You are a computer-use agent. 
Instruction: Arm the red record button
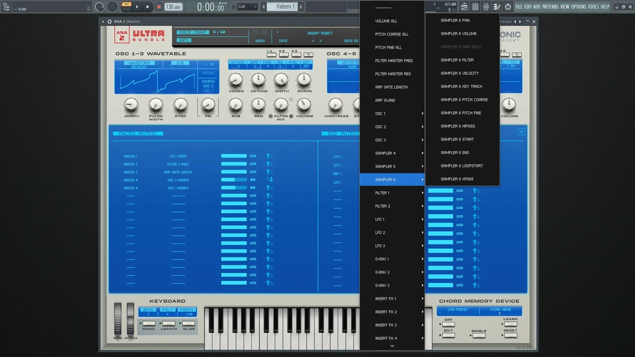[x=158, y=7]
